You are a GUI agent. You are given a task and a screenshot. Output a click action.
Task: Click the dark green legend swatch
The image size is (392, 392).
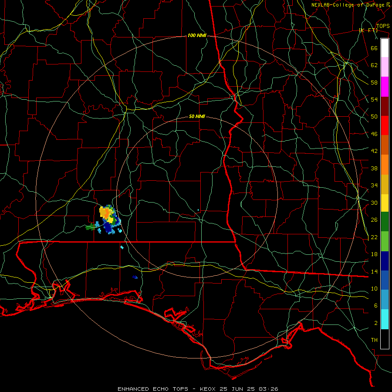(x=385, y=222)
